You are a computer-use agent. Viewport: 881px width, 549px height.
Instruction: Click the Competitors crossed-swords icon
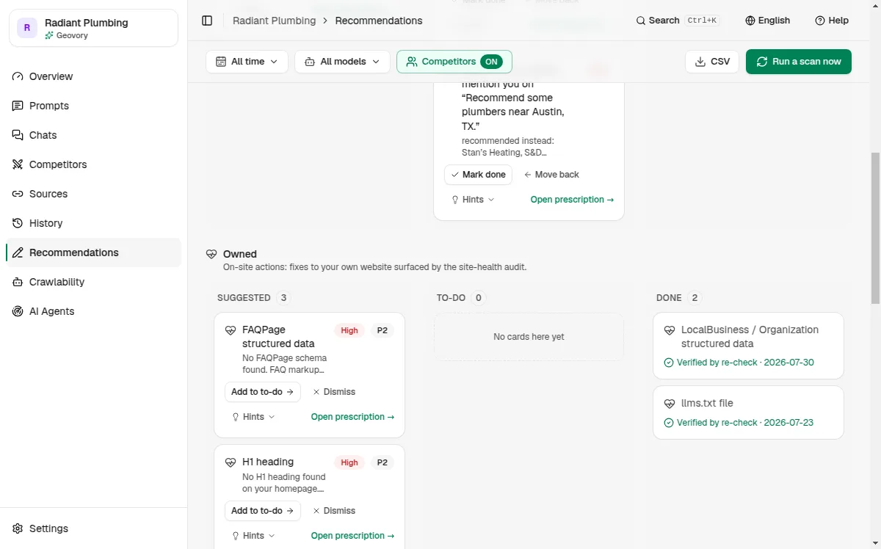(18, 164)
